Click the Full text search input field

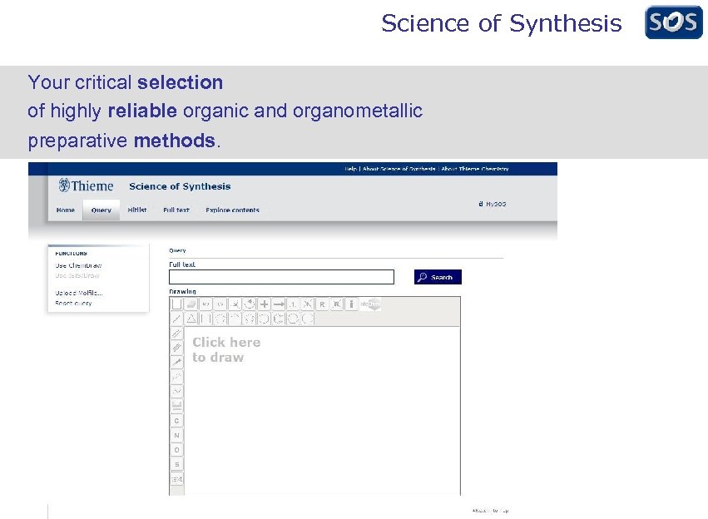point(281,277)
